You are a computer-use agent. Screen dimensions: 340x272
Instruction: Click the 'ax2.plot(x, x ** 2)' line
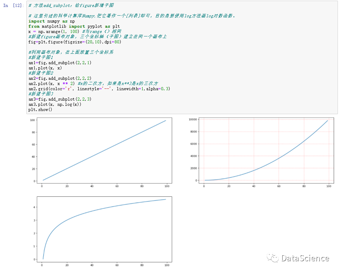[x=93, y=84]
